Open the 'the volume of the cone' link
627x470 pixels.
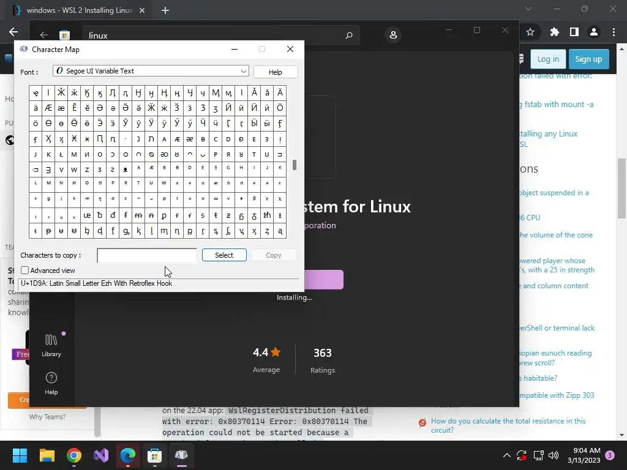(x=556, y=235)
